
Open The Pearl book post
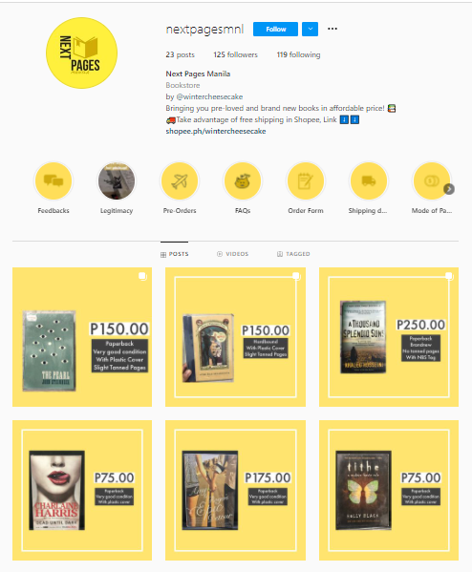[x=82, y=337]
